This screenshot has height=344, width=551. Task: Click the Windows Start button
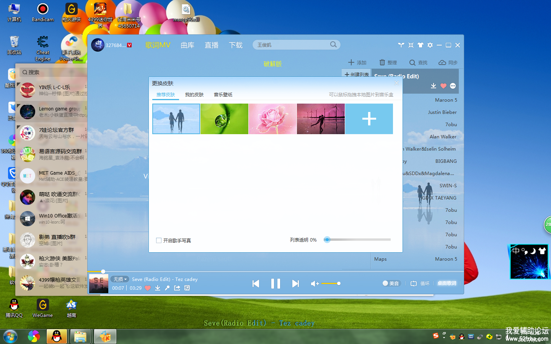pos(10,336)
